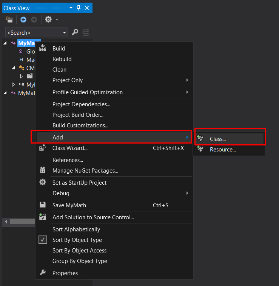The image size is (279, 286).
Task: Open the dropdown arrow beside the settings gear
Action: [57, 19]
